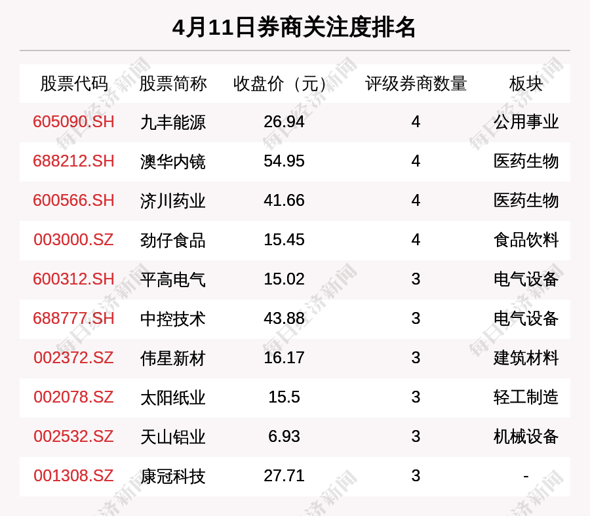Select closing price 43.88
590x516 pixels.
click(x=284, y=319)
